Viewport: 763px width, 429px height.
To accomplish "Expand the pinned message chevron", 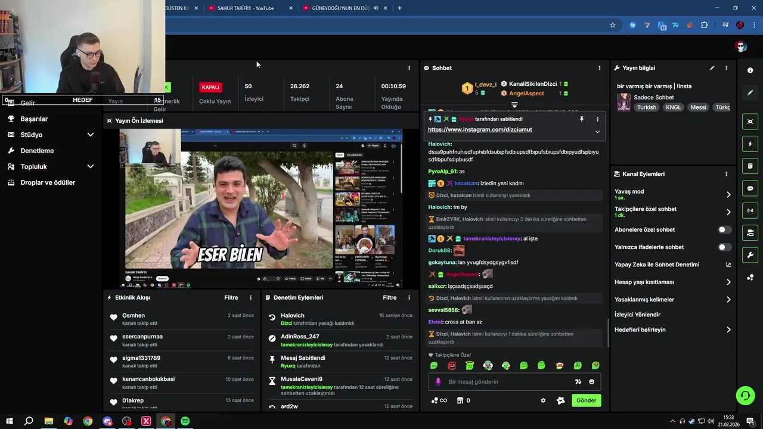I will tap(597, 132).
